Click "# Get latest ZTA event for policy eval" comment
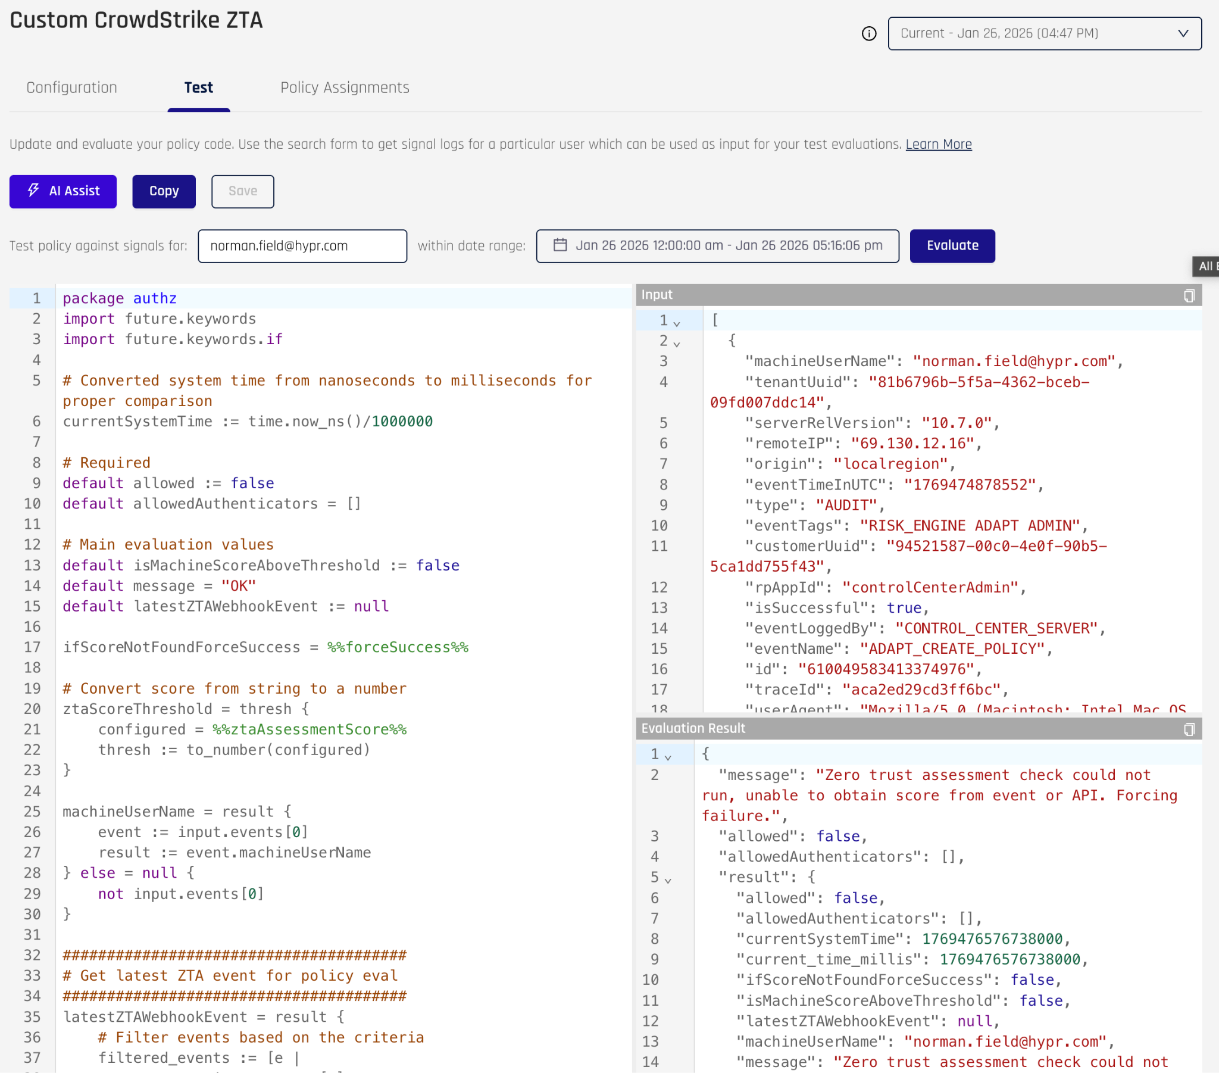This screenshot has width=1219, height=1073. click(x=230, y=976)
